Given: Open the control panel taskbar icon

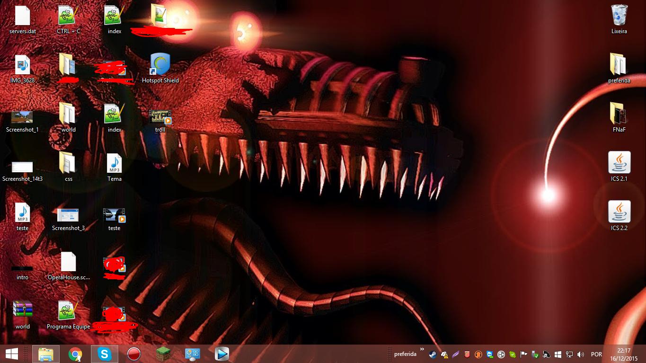Looking at the screenshot, I should 193,354.
